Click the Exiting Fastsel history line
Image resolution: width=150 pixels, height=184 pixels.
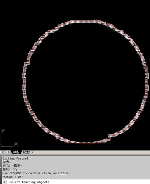15,158
